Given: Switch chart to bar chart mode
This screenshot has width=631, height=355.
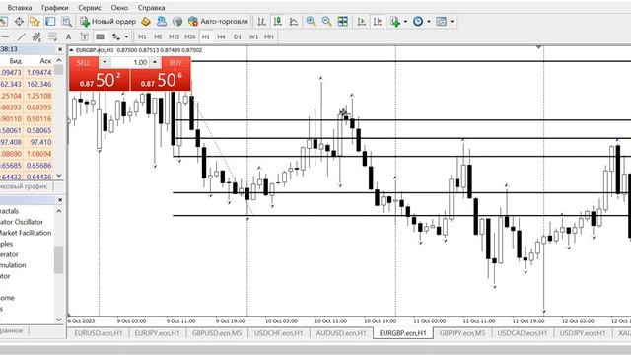Looking at the screenshot, I should point(261,22).
